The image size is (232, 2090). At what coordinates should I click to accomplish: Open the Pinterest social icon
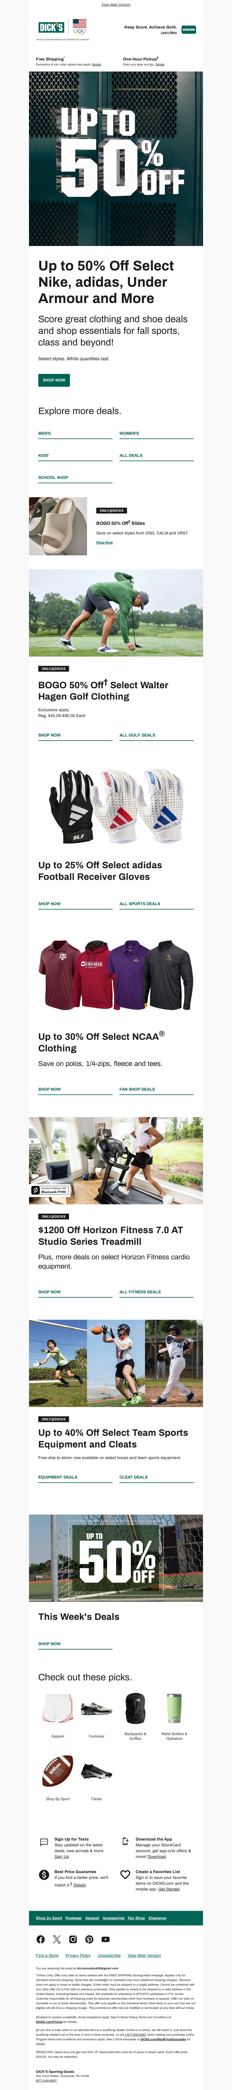tap(89, 1939)
